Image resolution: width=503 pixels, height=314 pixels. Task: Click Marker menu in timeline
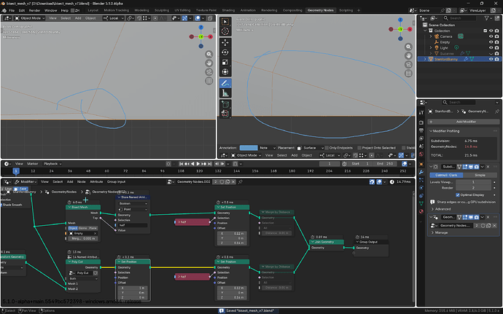click(x=32, y=164)
